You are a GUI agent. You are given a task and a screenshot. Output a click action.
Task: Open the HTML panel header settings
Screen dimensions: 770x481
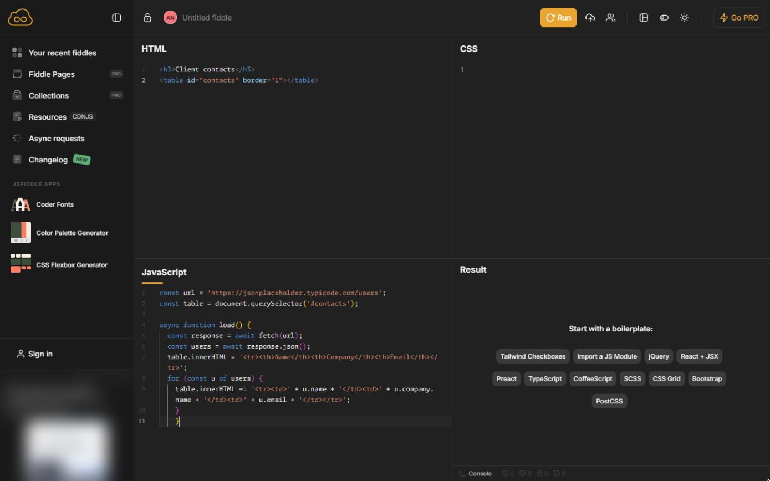coord(154,49)
